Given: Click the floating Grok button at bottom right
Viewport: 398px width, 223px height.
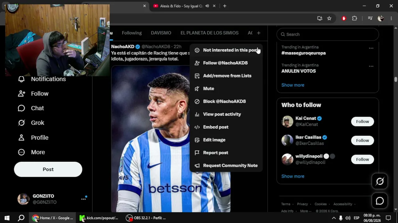Looking at the screenshot, I should click(380, 181).
